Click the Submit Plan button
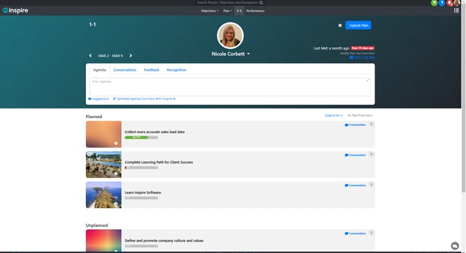 tap(358, 26)
